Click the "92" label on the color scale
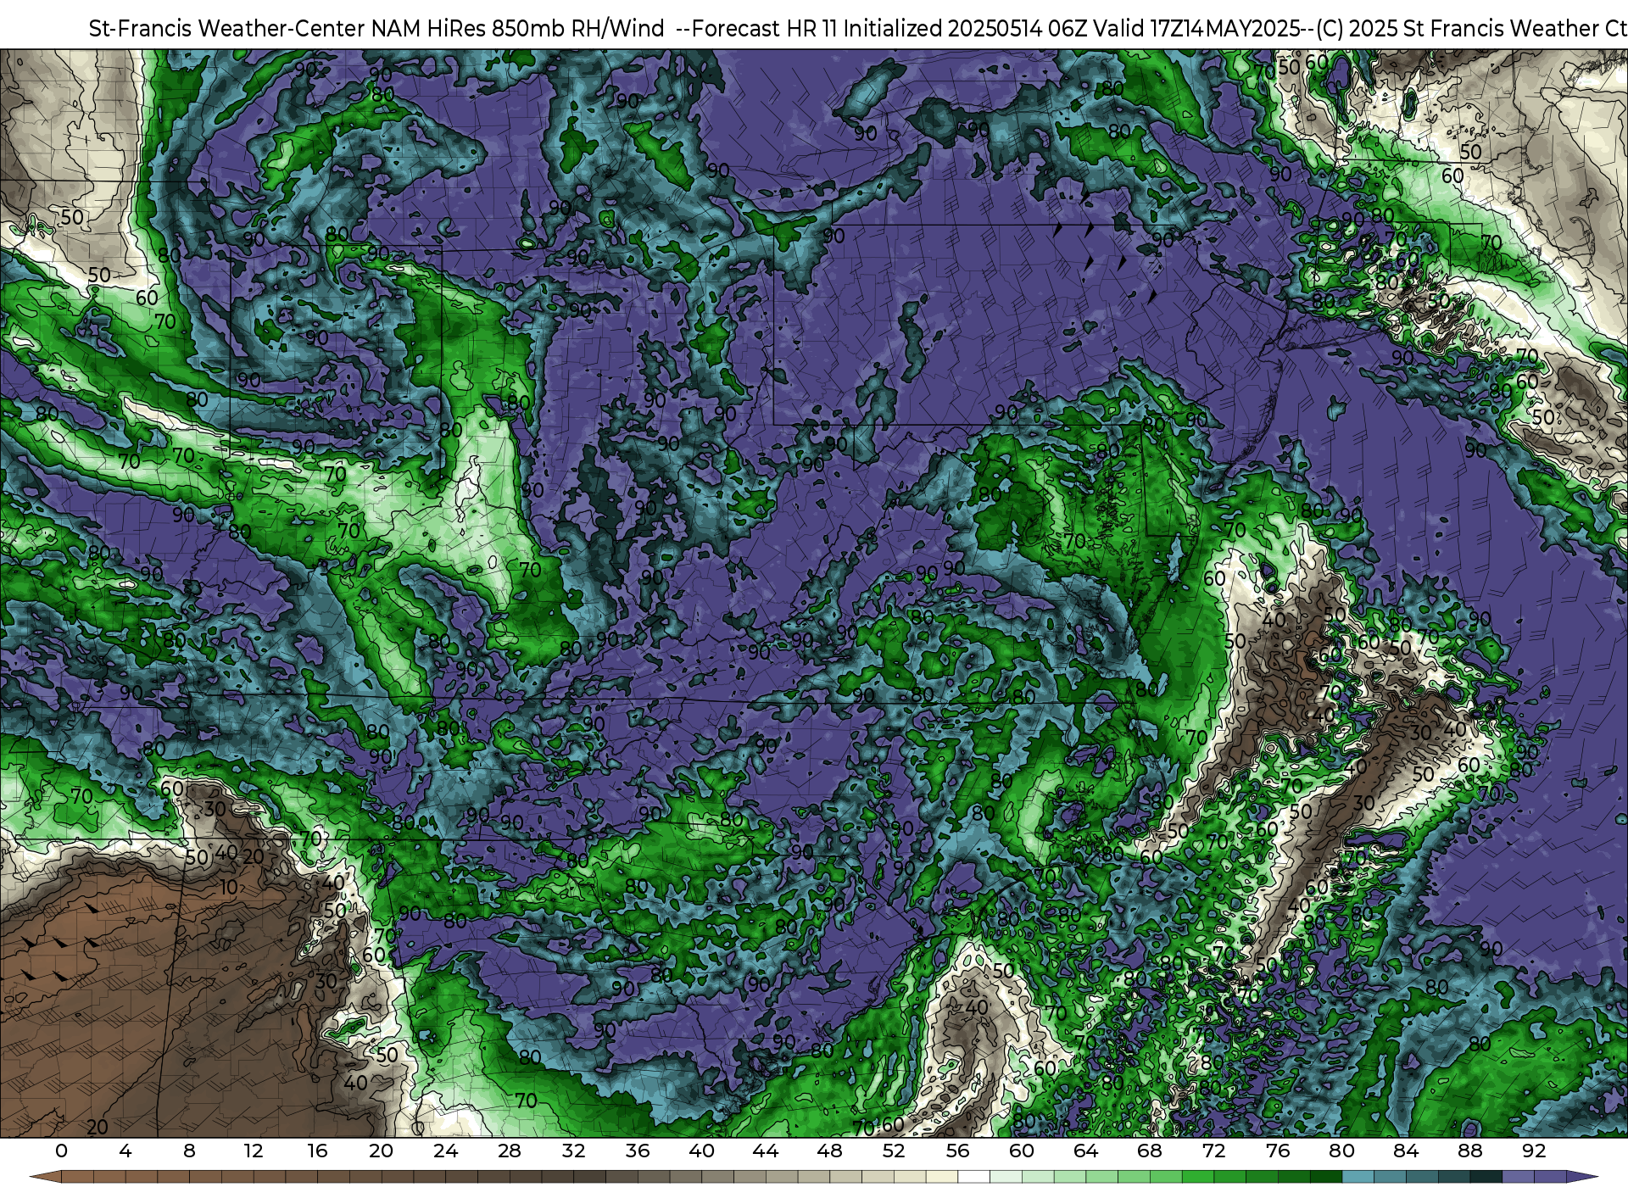This screenshot has width=1628, height=1187. tap(1534, 1151)
